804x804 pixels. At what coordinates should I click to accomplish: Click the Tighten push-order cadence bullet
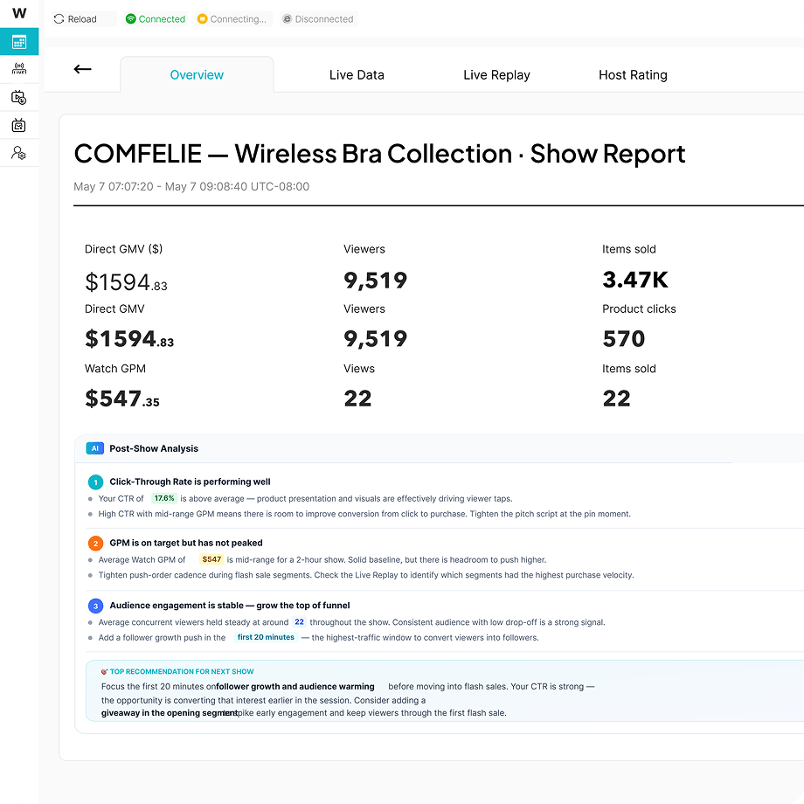(x=366, y=575)
